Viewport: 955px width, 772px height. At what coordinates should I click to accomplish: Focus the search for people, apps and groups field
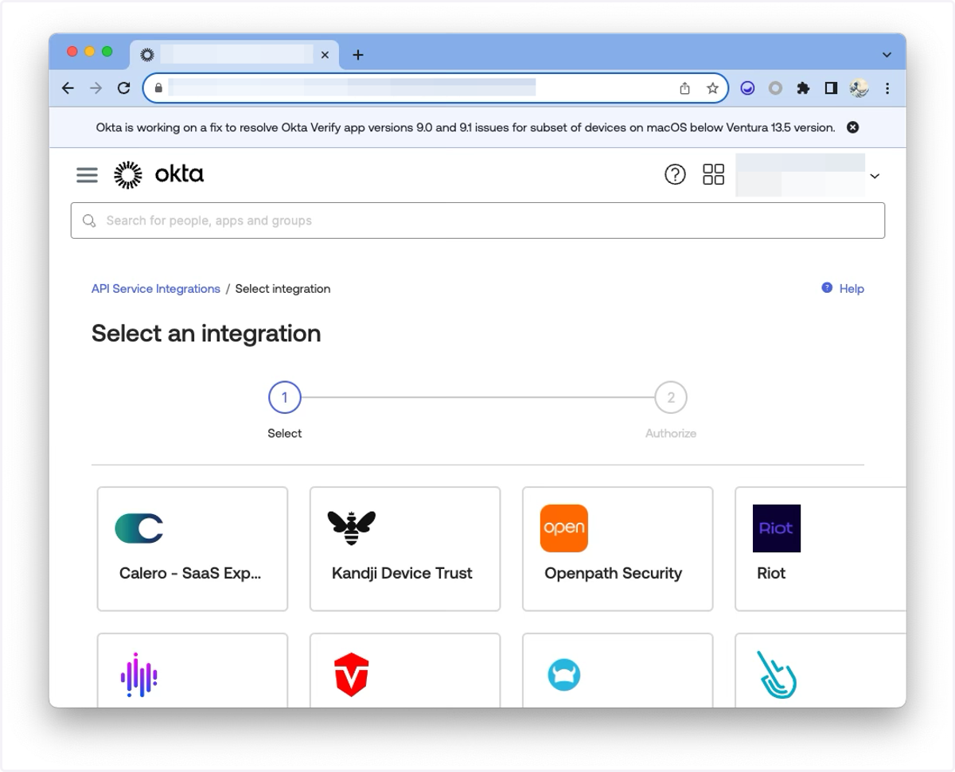477,220
